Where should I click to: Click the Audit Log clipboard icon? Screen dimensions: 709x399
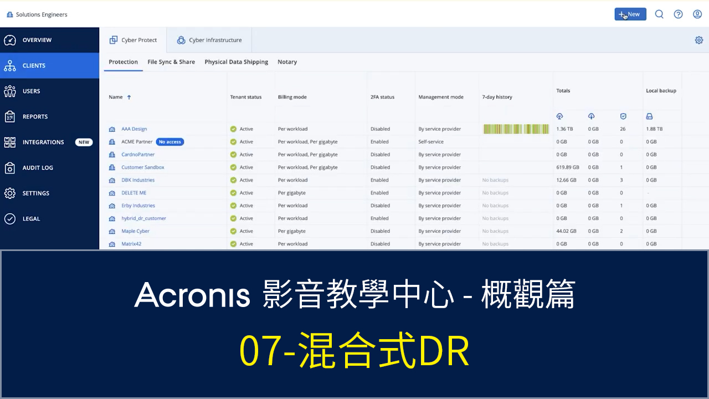click(10, 167)
